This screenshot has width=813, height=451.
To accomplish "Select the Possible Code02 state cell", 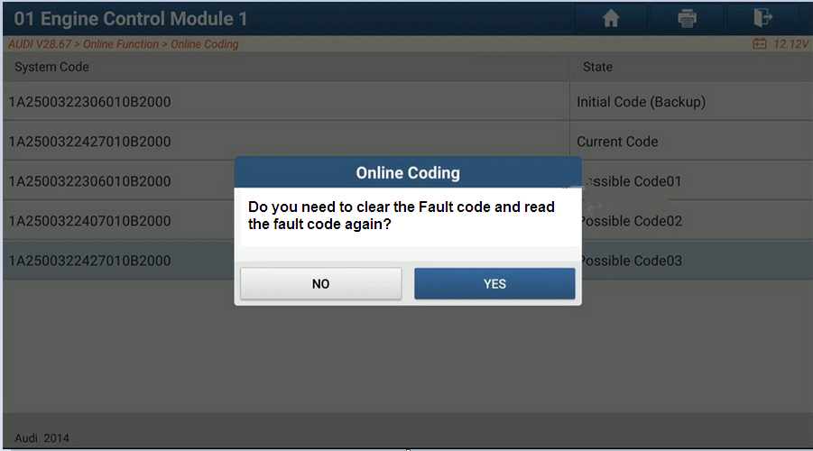I will click(x=691, y=221).
